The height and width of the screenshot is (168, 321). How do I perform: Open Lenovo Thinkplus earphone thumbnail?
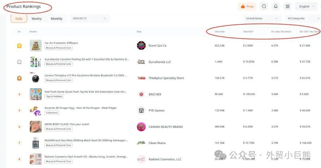[36, 78]
